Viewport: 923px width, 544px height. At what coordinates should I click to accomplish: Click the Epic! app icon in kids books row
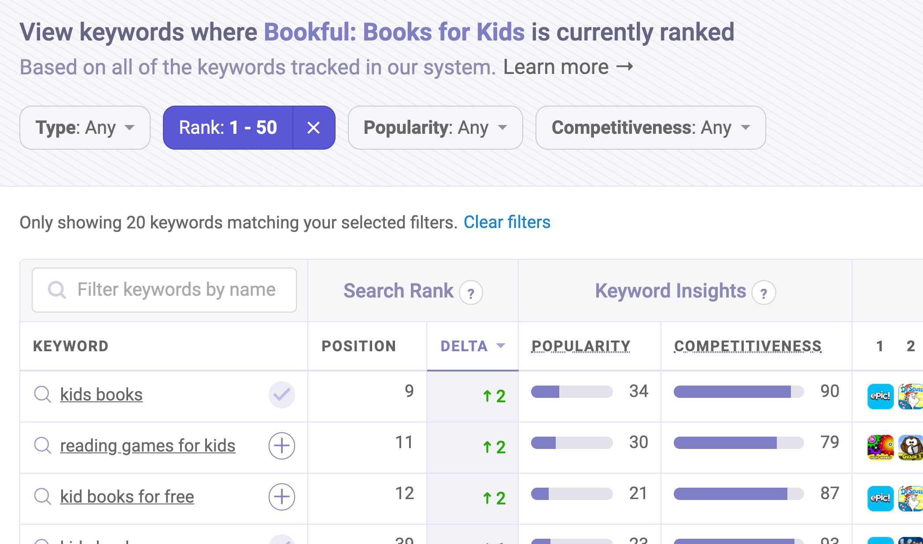click(x=880, y=396)
